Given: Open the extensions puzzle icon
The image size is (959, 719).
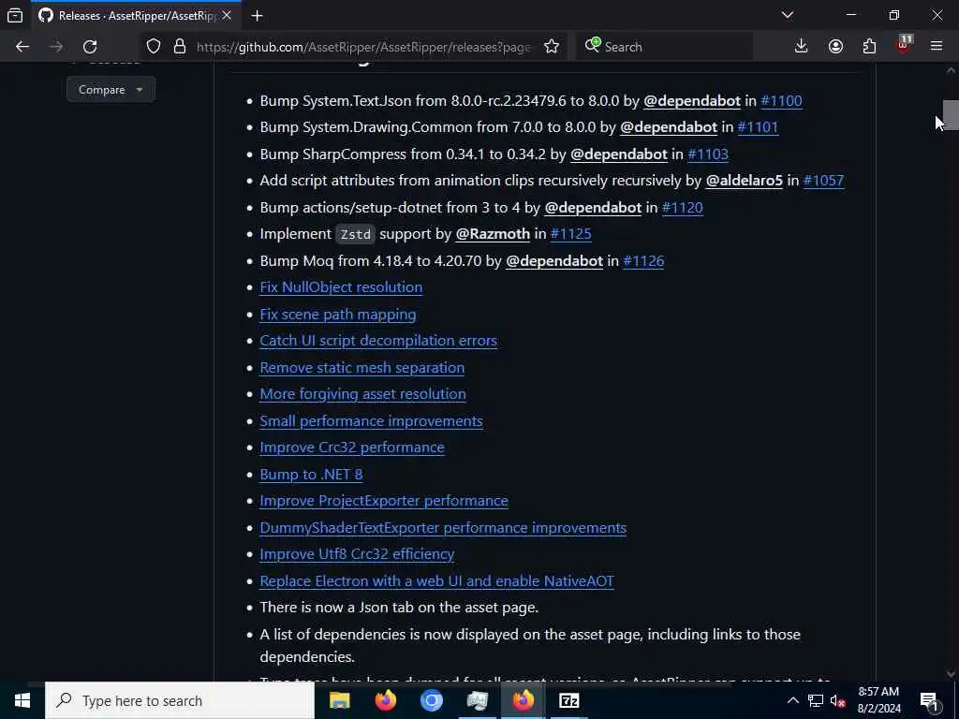Looking at the screenshot, I should coord(869,47).
